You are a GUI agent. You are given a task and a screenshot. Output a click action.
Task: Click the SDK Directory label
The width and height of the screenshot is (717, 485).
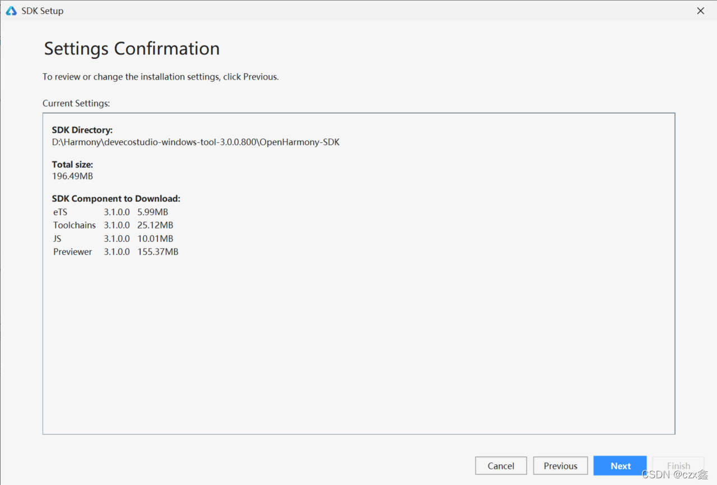pos(82,130)
